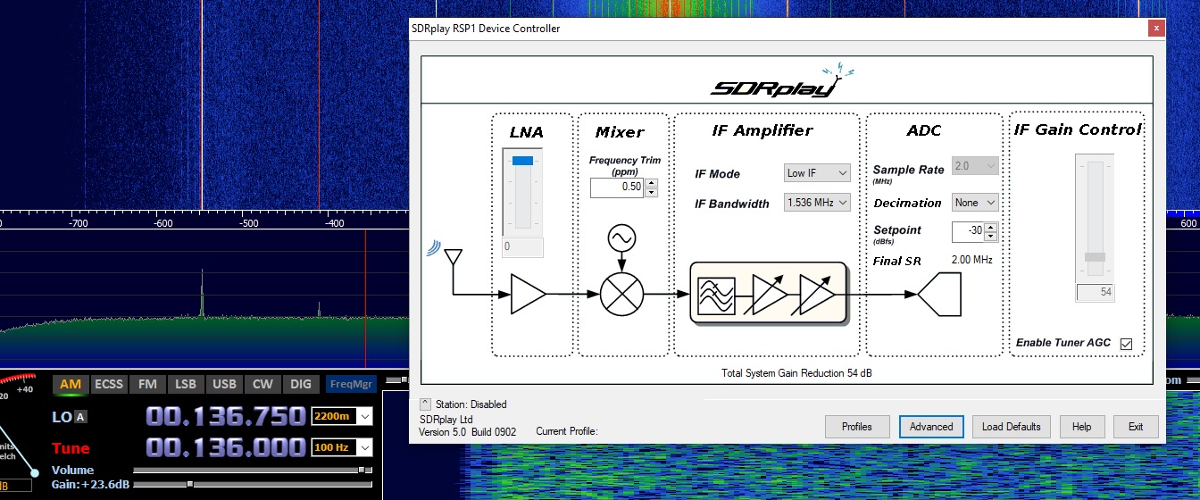The image size is (1200, 500).
Task: Click the antenna icon in diagram
Action: coord(453,258)
